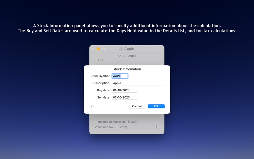This screenshot has width=254, height=159.
Task: Click the 'Apple' window title text
Action: (x=129, y=49)
